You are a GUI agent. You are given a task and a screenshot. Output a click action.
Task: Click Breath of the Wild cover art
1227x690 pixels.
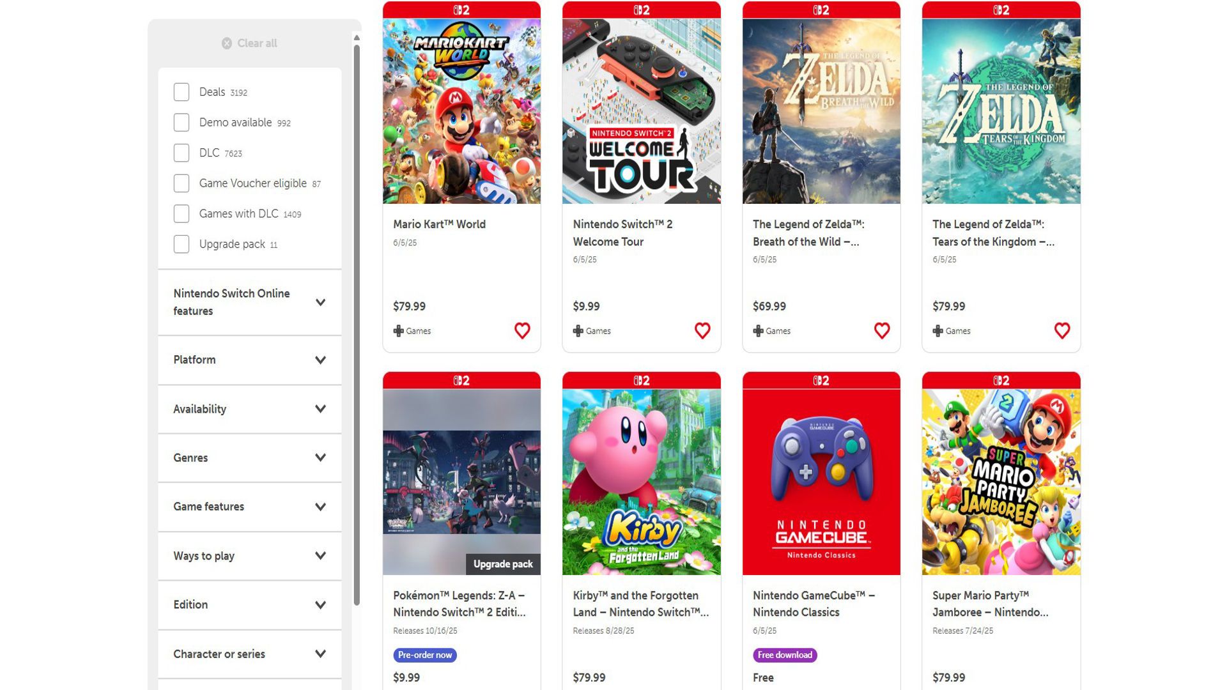(821, 111)
